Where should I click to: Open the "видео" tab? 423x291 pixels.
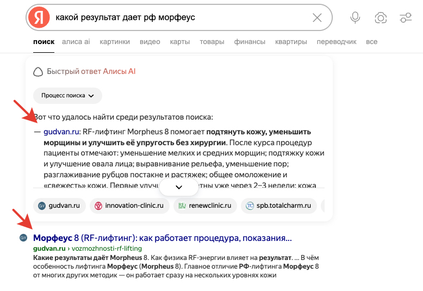(x=150, y=42)
